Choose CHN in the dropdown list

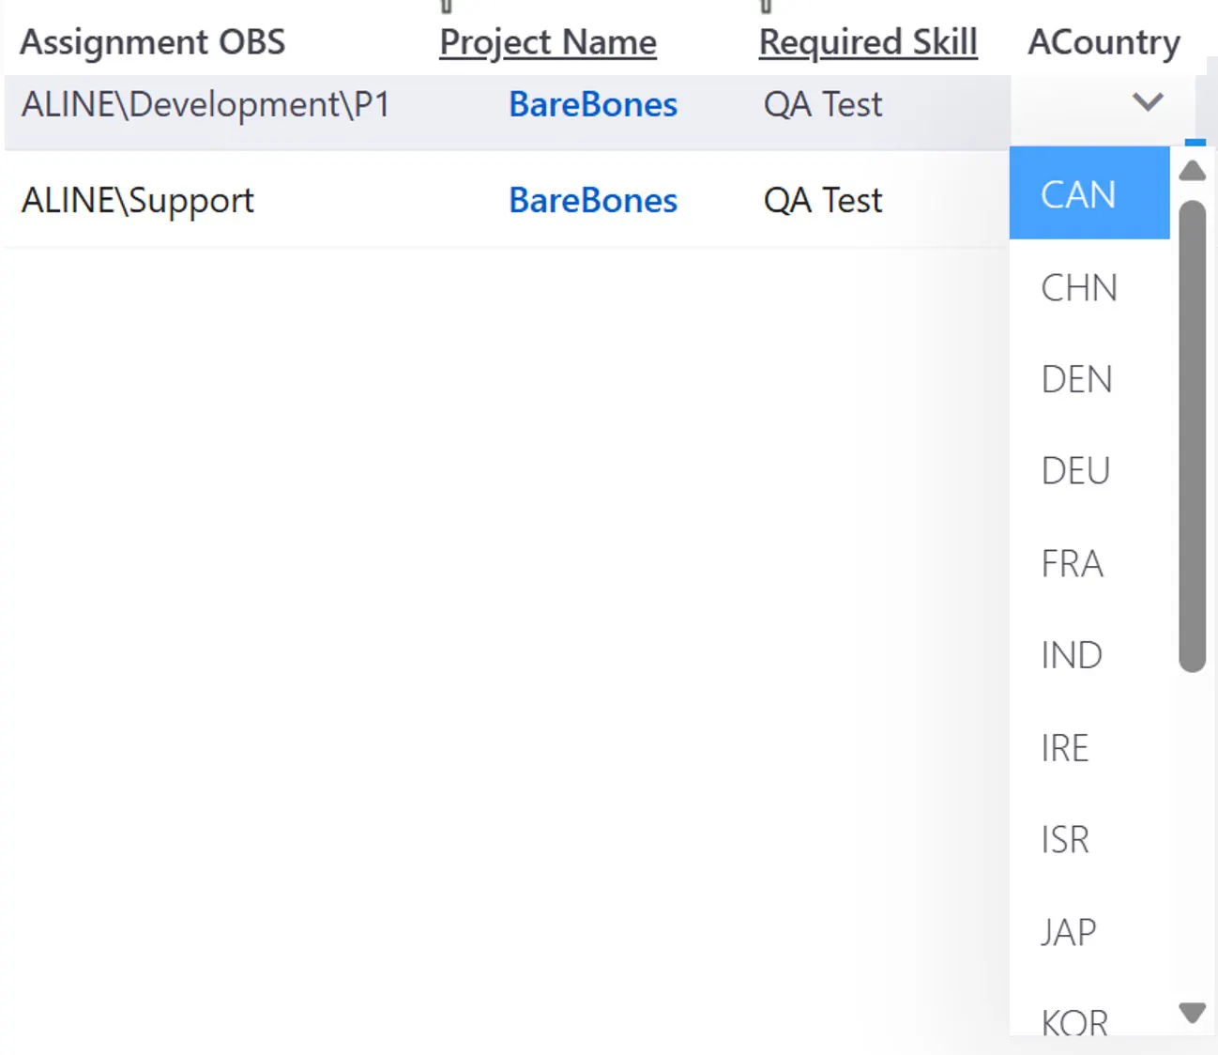1089,287
